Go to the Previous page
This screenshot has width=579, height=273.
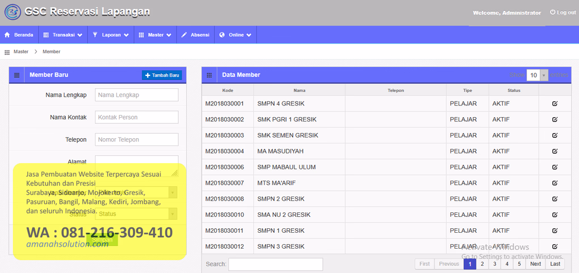tap(449, 264)
